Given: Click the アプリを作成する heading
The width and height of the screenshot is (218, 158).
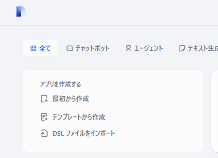Looking at the screenshot, I should pos(60,84).
